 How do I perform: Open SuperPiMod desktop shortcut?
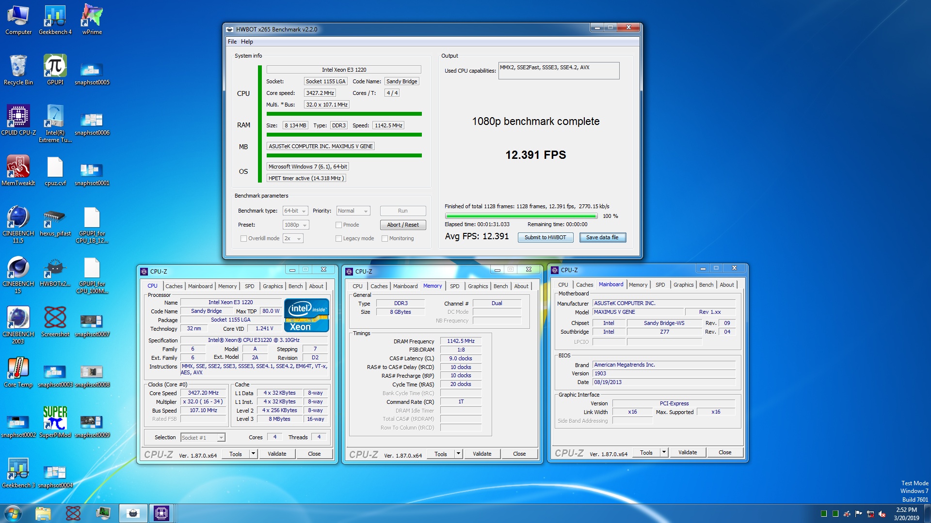[x=55, y=423]
